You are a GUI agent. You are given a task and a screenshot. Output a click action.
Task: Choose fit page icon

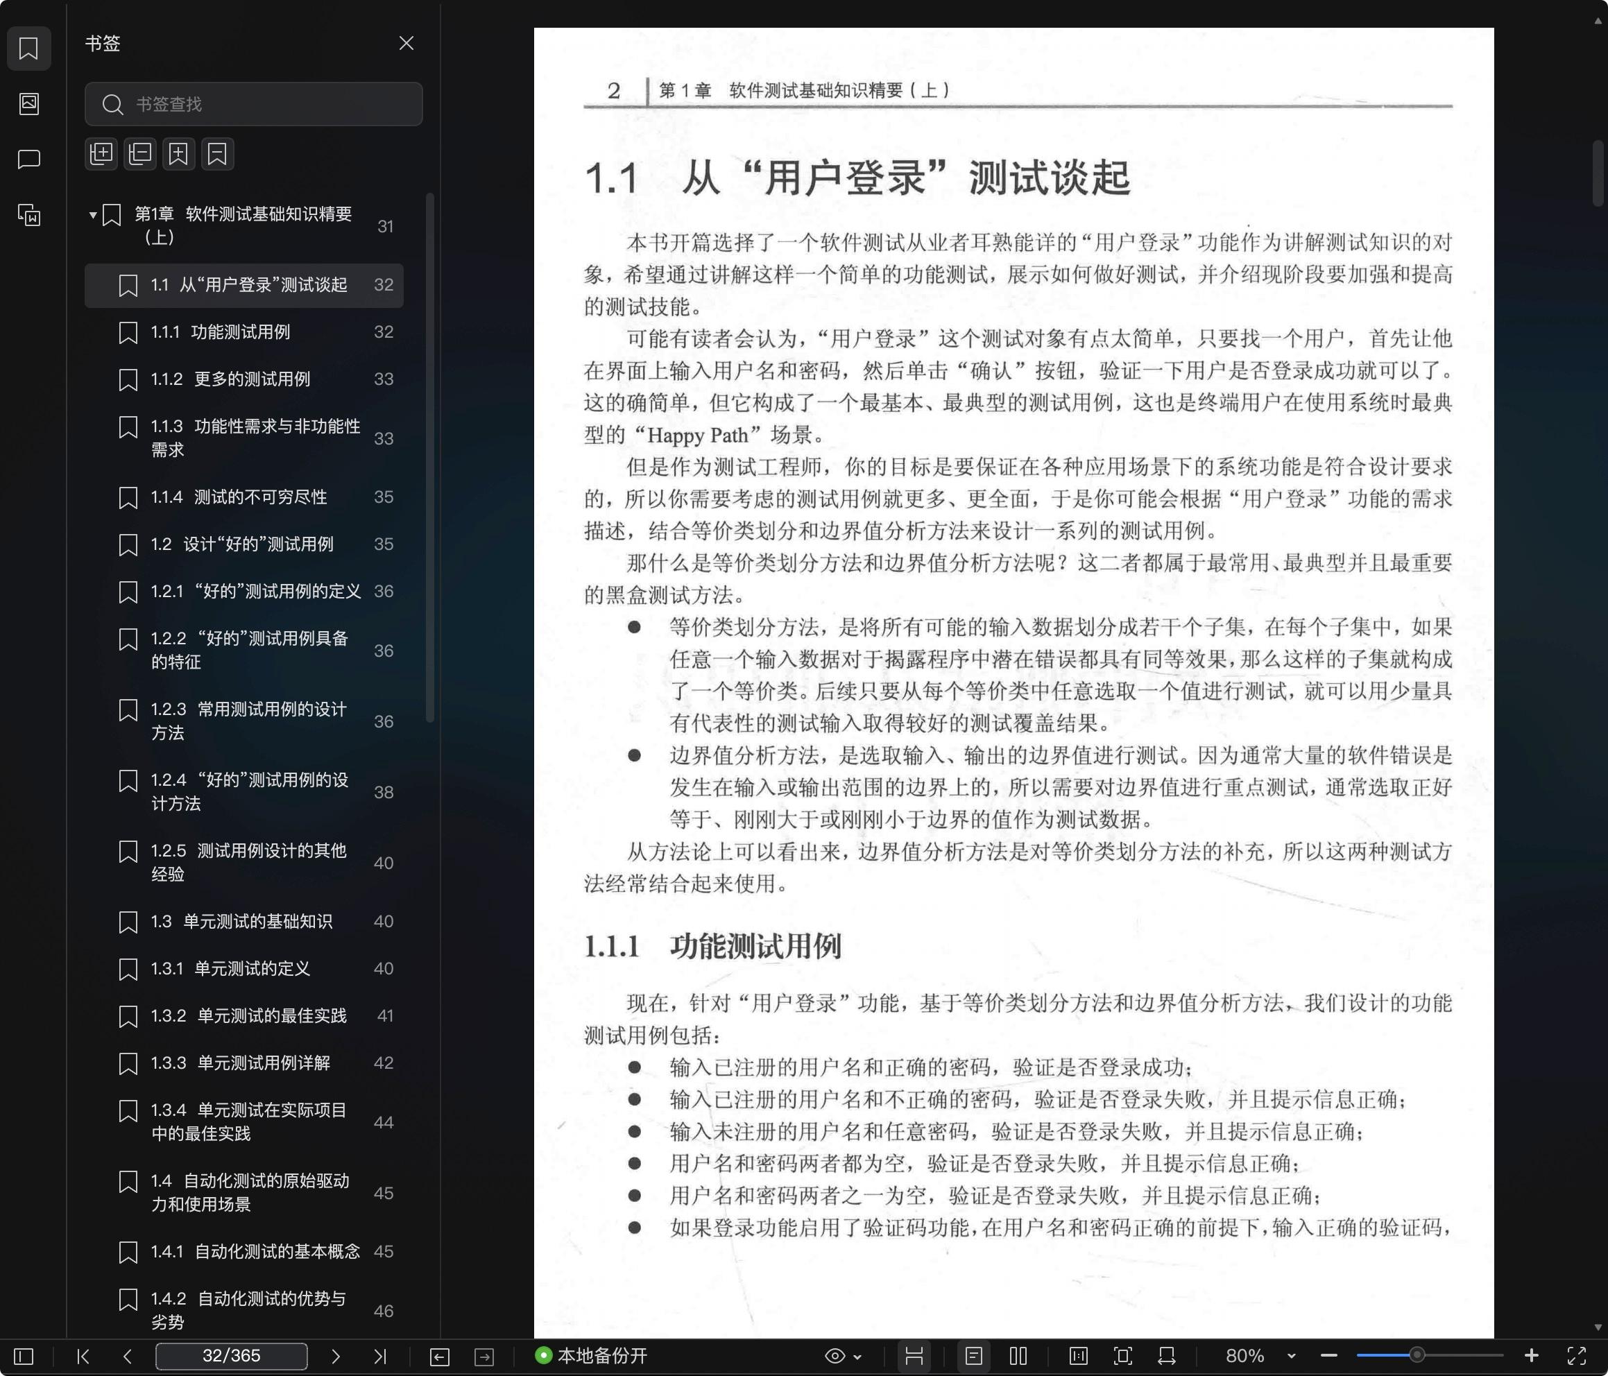(1122, 1356)
